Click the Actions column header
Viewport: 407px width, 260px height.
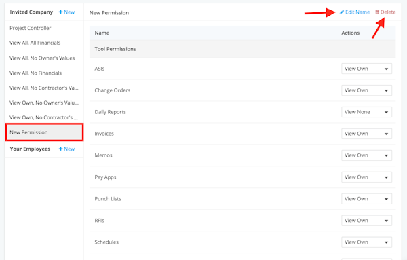350,33
